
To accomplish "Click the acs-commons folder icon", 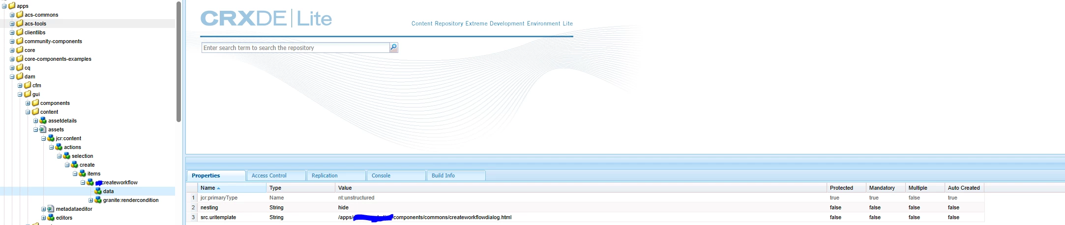I will [20, 15].
